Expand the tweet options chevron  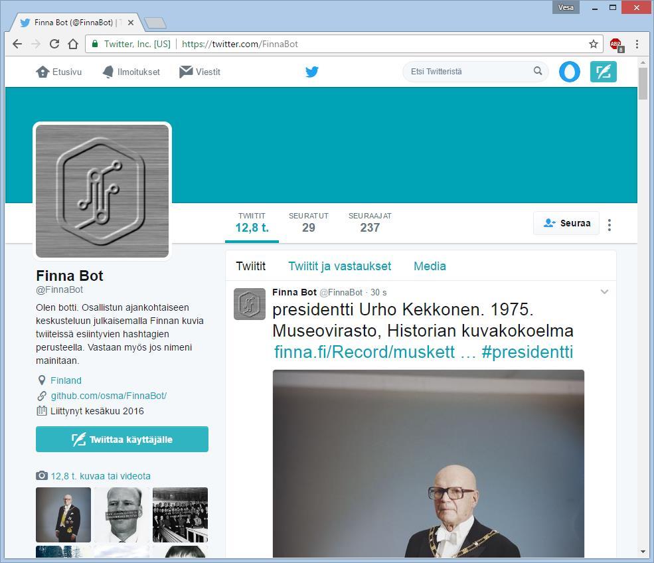pyautogui.click(x=604, y=292)
